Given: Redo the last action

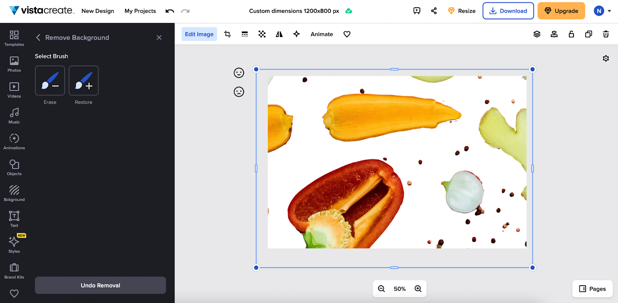Looking at the screenshot, I should point(185,11).
